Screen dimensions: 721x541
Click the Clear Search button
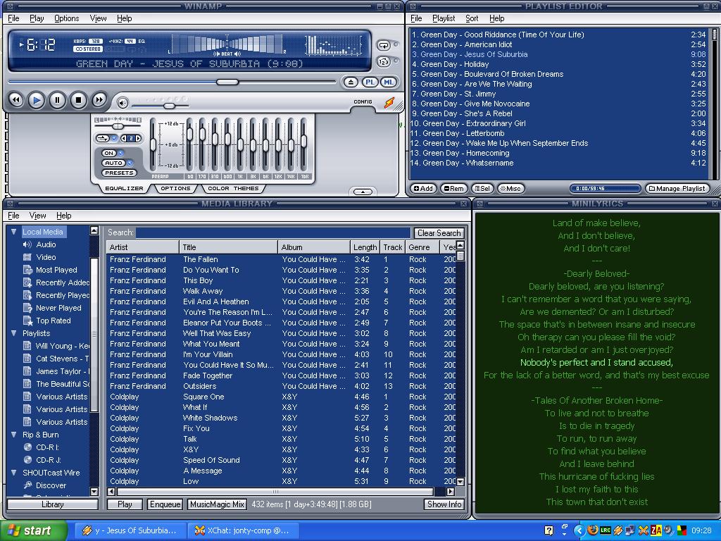click(x=439, y=233)
